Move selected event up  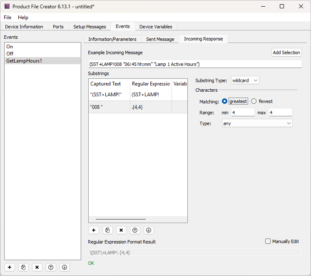pyautogui.click(x=51, y=267)
